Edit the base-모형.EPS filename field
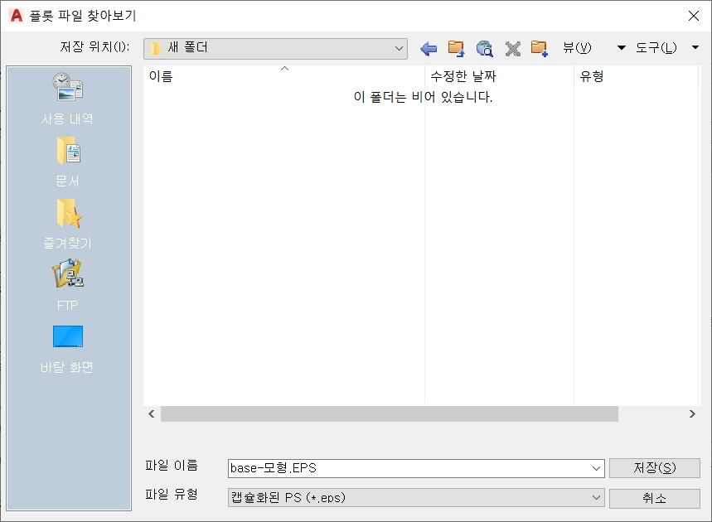This screenshot has width=712, height=522. [373, 468]
